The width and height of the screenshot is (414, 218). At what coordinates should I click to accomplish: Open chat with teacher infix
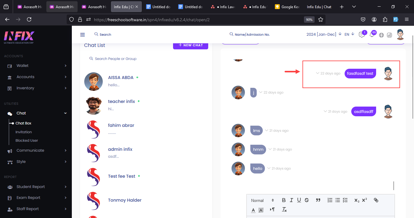[146, 105]
